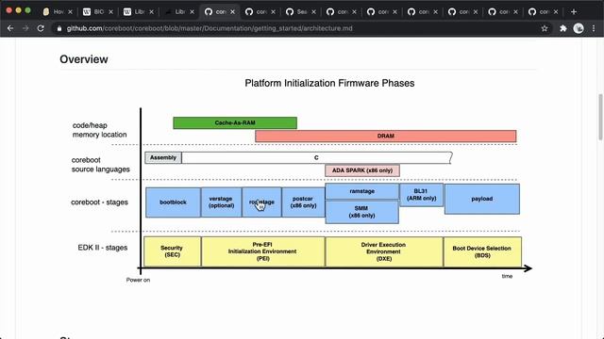Bookmark this page with the star icon
The height and width of the screenshot is (339, 604).
pyautogui.click(x=545, y=28)
